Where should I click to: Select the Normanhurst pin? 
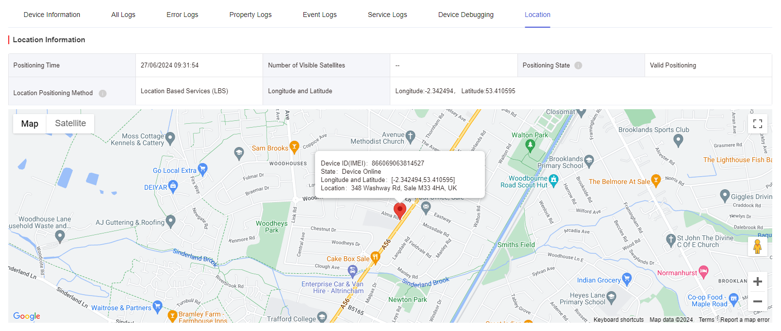tap(703, 272)
